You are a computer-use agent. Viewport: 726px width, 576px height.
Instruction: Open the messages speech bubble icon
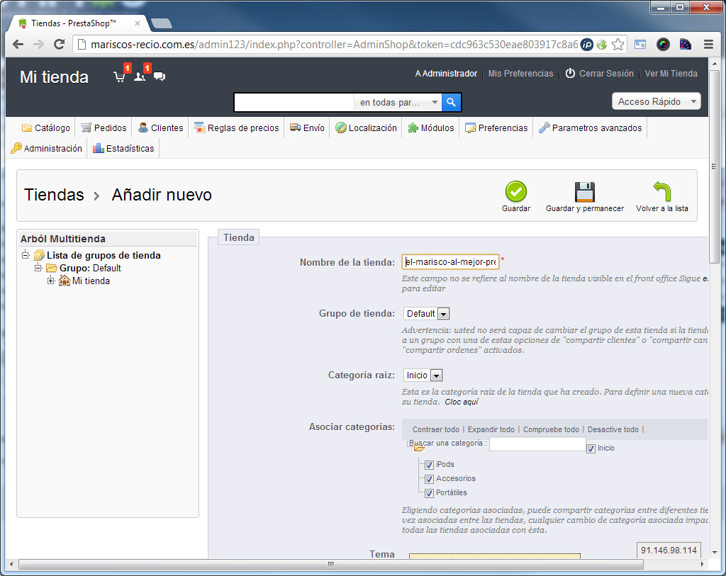[160, 77]
